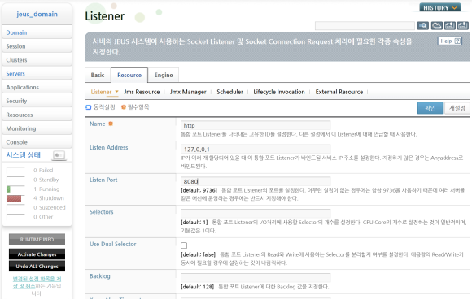The height and width of the screenshot is (299, 472).
Task: Open the Listener submenu arrow
Action: point(117,92)
